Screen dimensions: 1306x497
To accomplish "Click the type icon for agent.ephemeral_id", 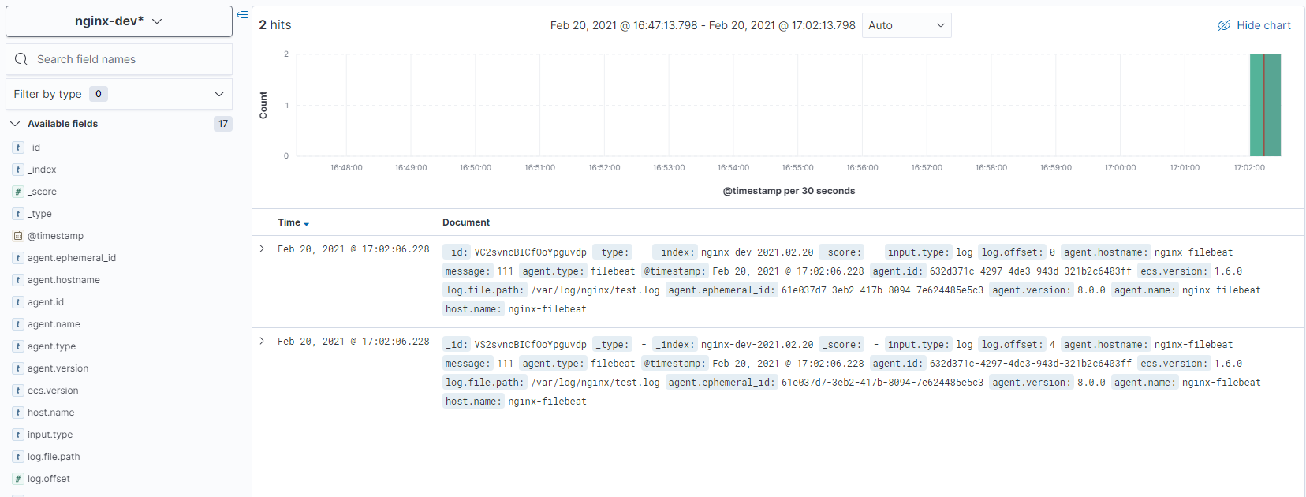I will click(x=18, y=258).
